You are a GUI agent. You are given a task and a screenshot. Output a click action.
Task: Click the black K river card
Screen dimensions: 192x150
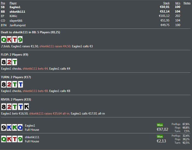26,107
